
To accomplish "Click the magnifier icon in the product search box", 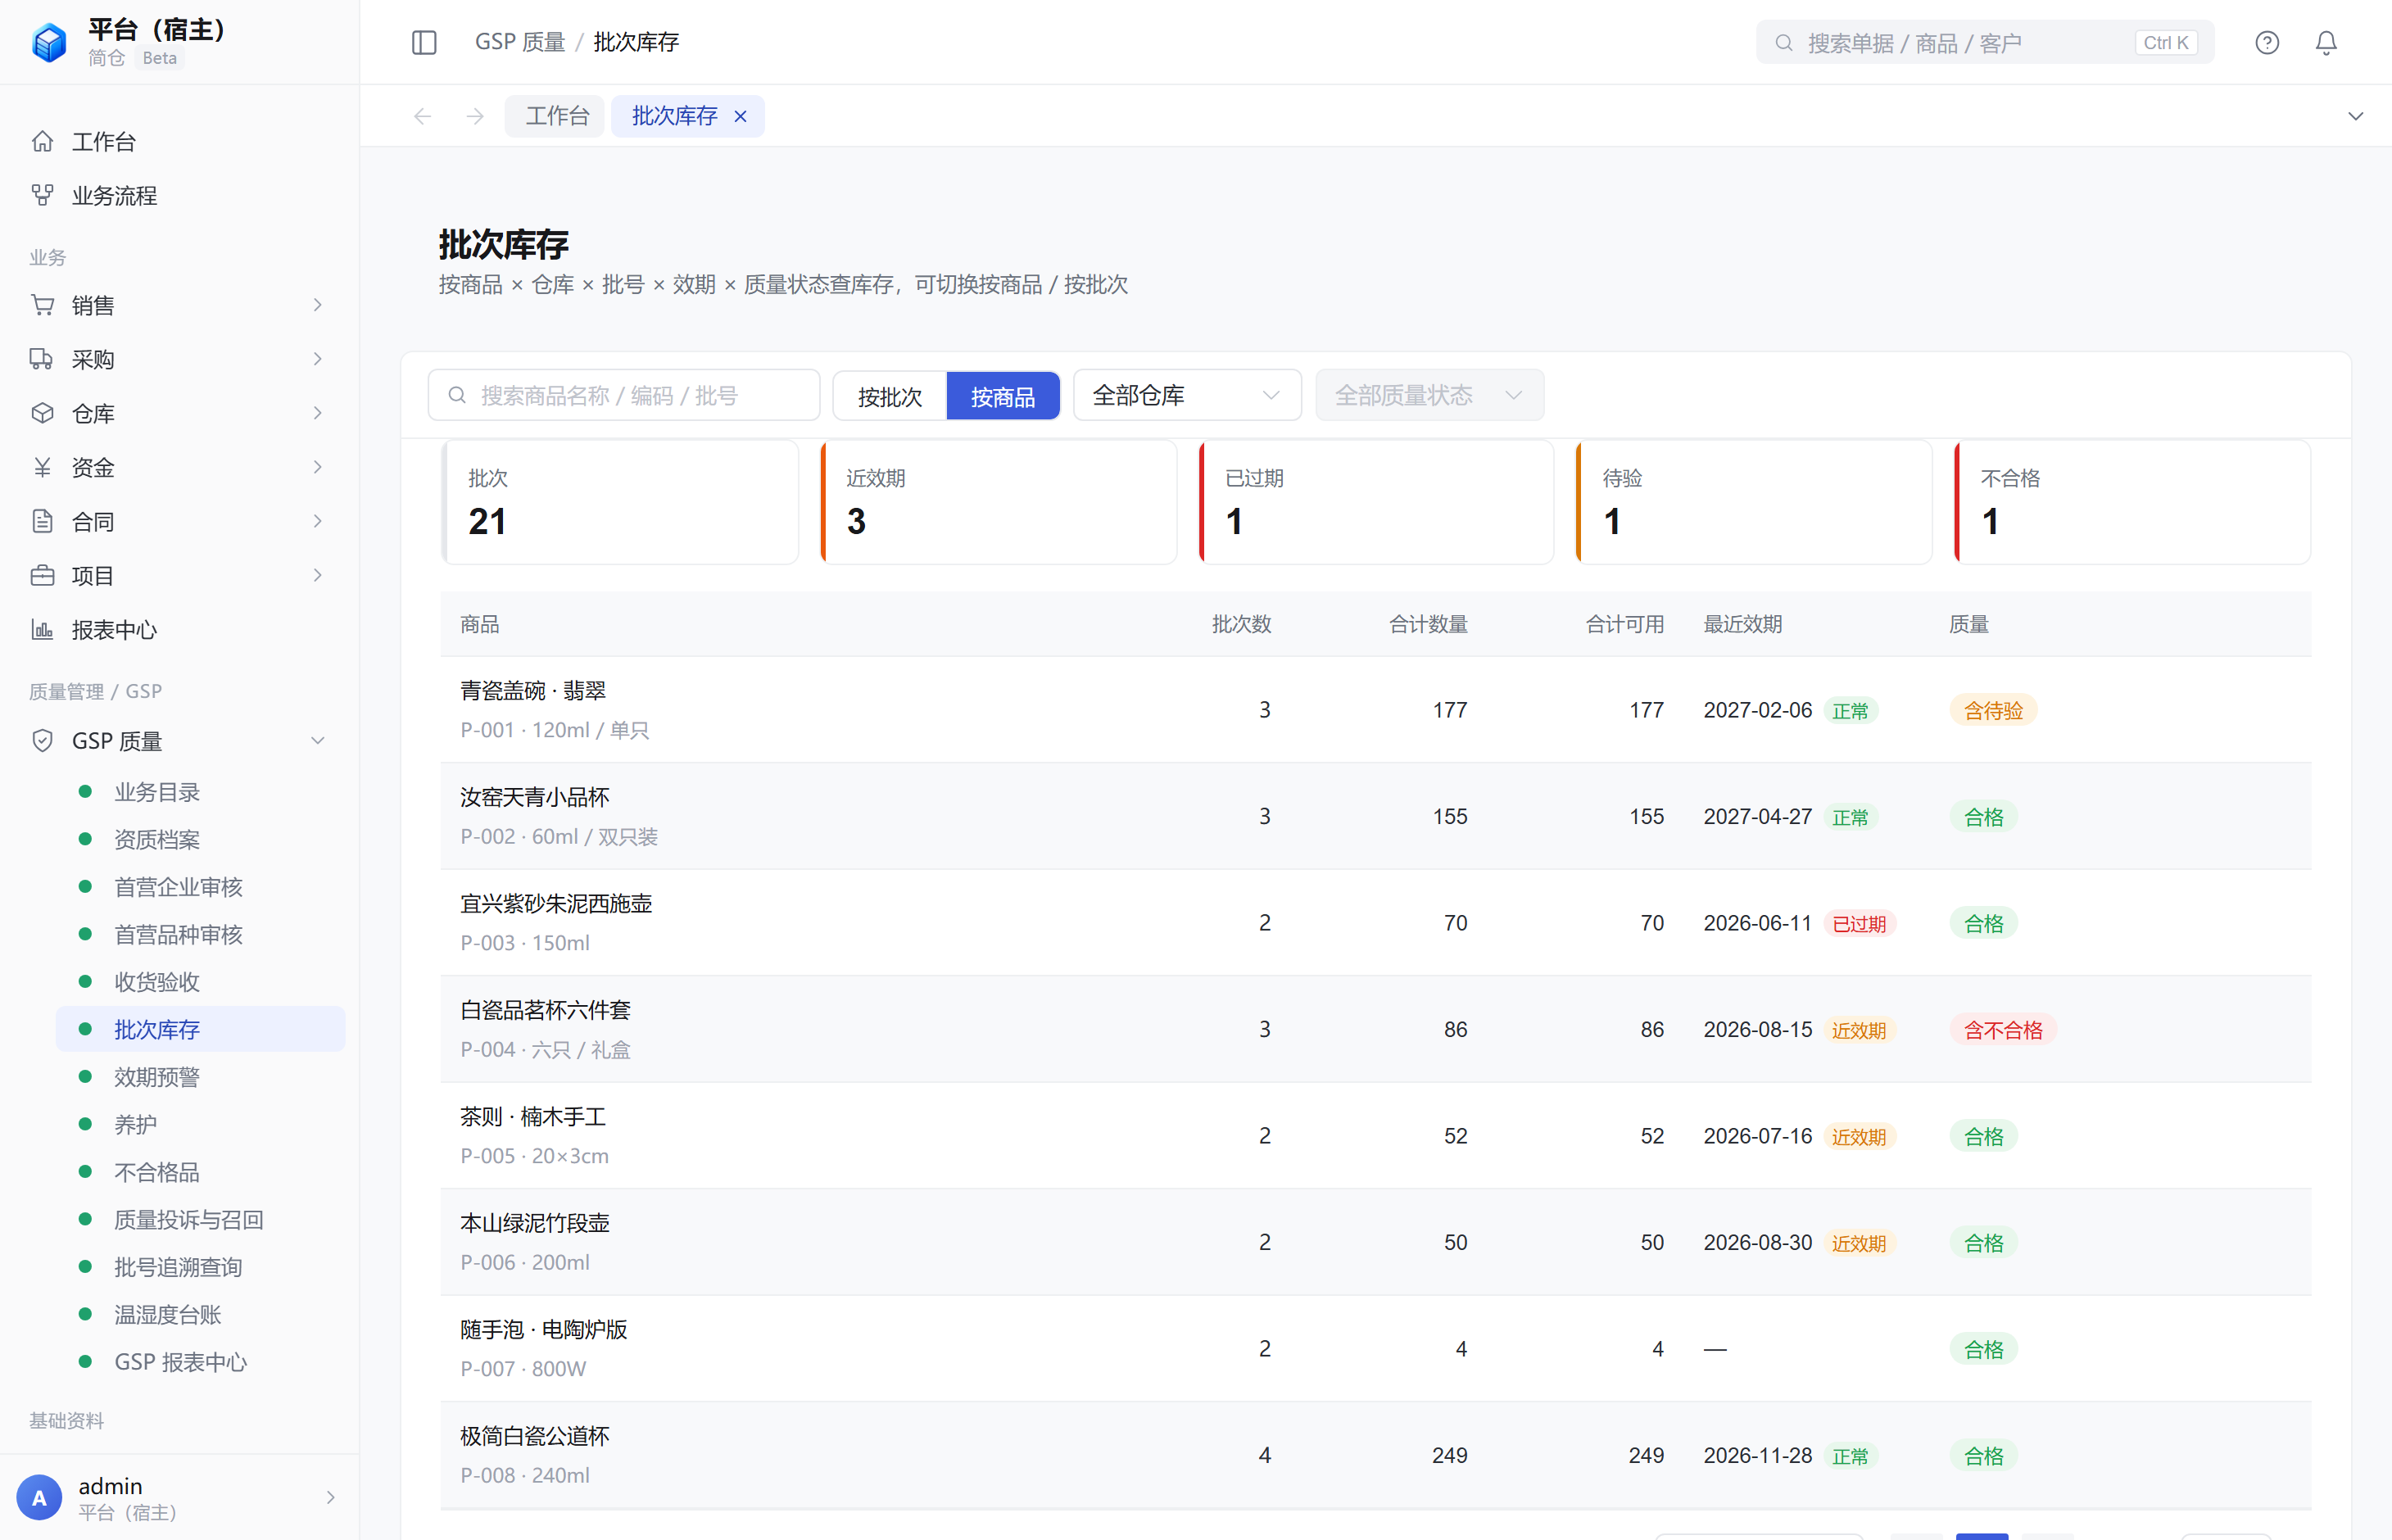I will pos(457,395).
